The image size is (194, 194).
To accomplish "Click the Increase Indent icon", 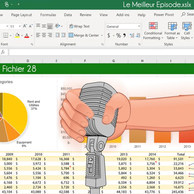I will 63,35.
